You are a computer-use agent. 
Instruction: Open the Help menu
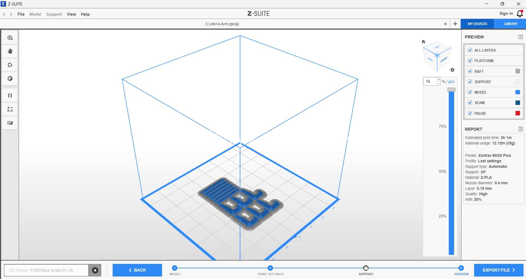85,14
